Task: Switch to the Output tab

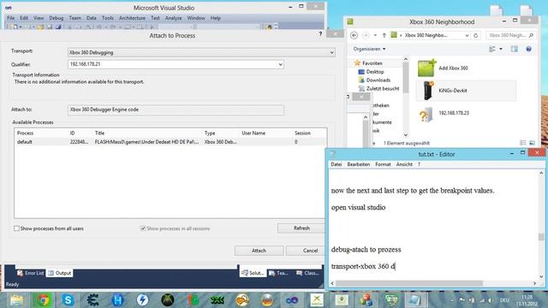Action: click(59, 273)
